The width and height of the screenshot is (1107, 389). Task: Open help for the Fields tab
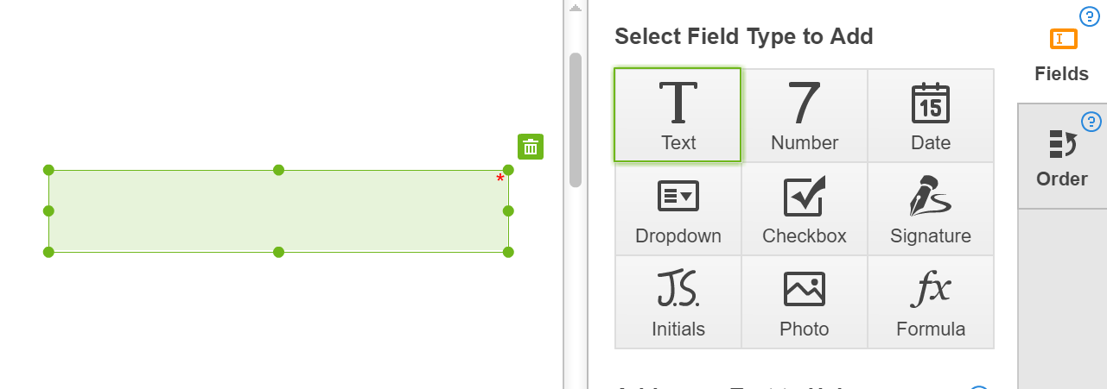click(x=1090, y=15)
